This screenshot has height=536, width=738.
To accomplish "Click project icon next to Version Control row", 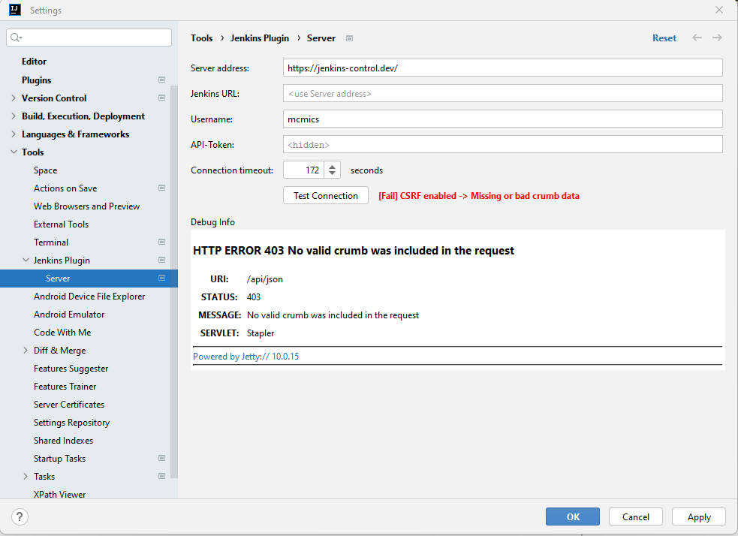I will click(161, 98).
